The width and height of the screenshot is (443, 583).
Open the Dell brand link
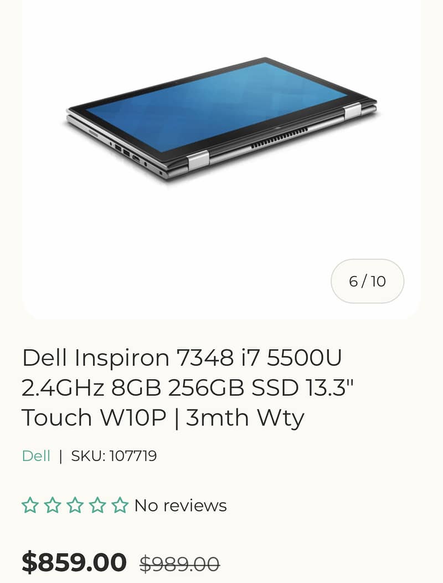[36, 456]
